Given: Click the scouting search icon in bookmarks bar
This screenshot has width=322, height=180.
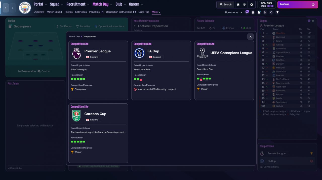Looking at the screenshot, I should (265, 12).
